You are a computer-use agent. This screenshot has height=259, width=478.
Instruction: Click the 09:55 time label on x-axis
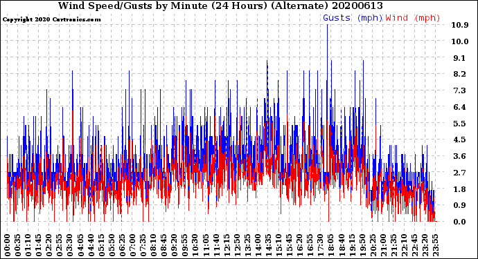185,245
